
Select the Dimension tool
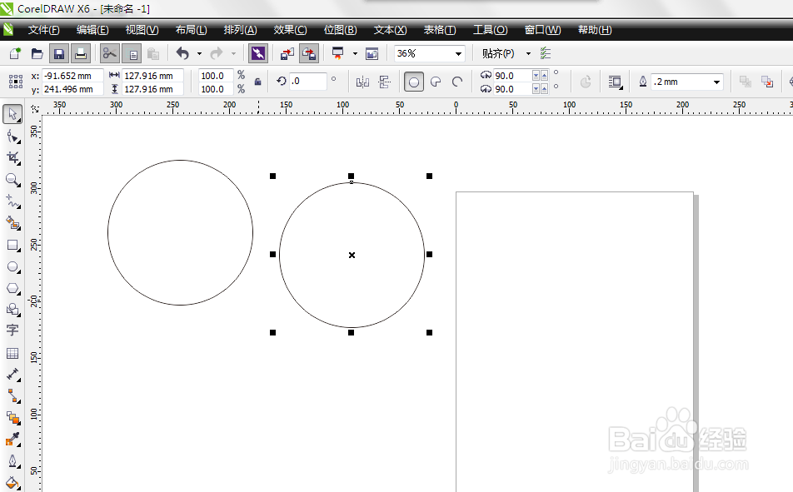pyautogui.click(x=12, y=374)
